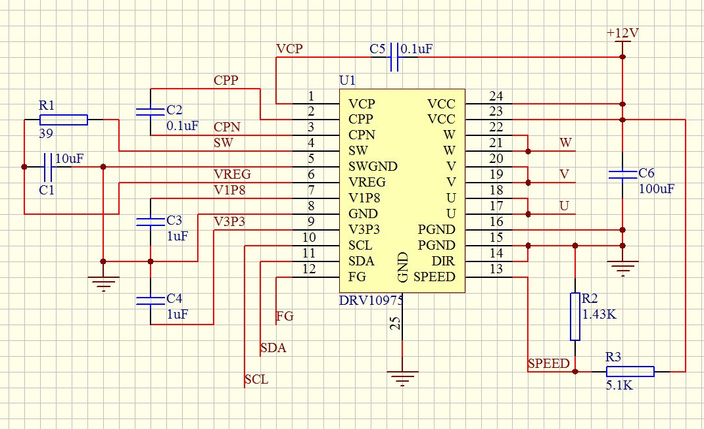Click the ground symbol below C6

(622, 268)
